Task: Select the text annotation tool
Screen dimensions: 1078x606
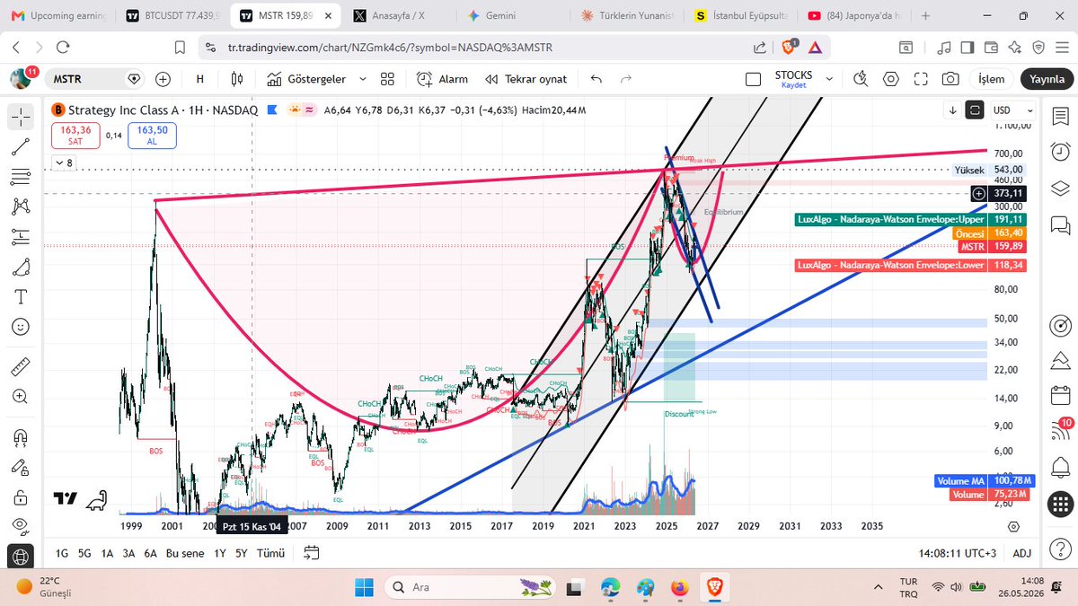Action: click(x=21, y=296)
